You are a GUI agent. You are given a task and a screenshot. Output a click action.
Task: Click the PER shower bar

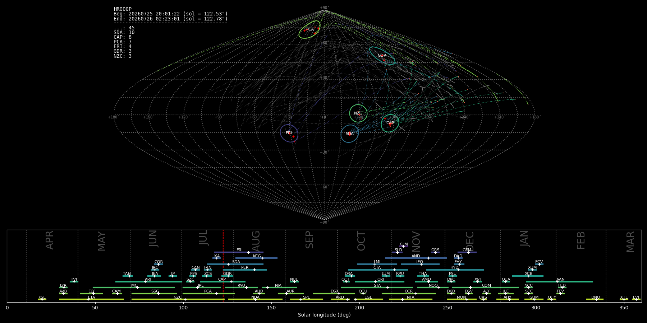click(245, 270)
